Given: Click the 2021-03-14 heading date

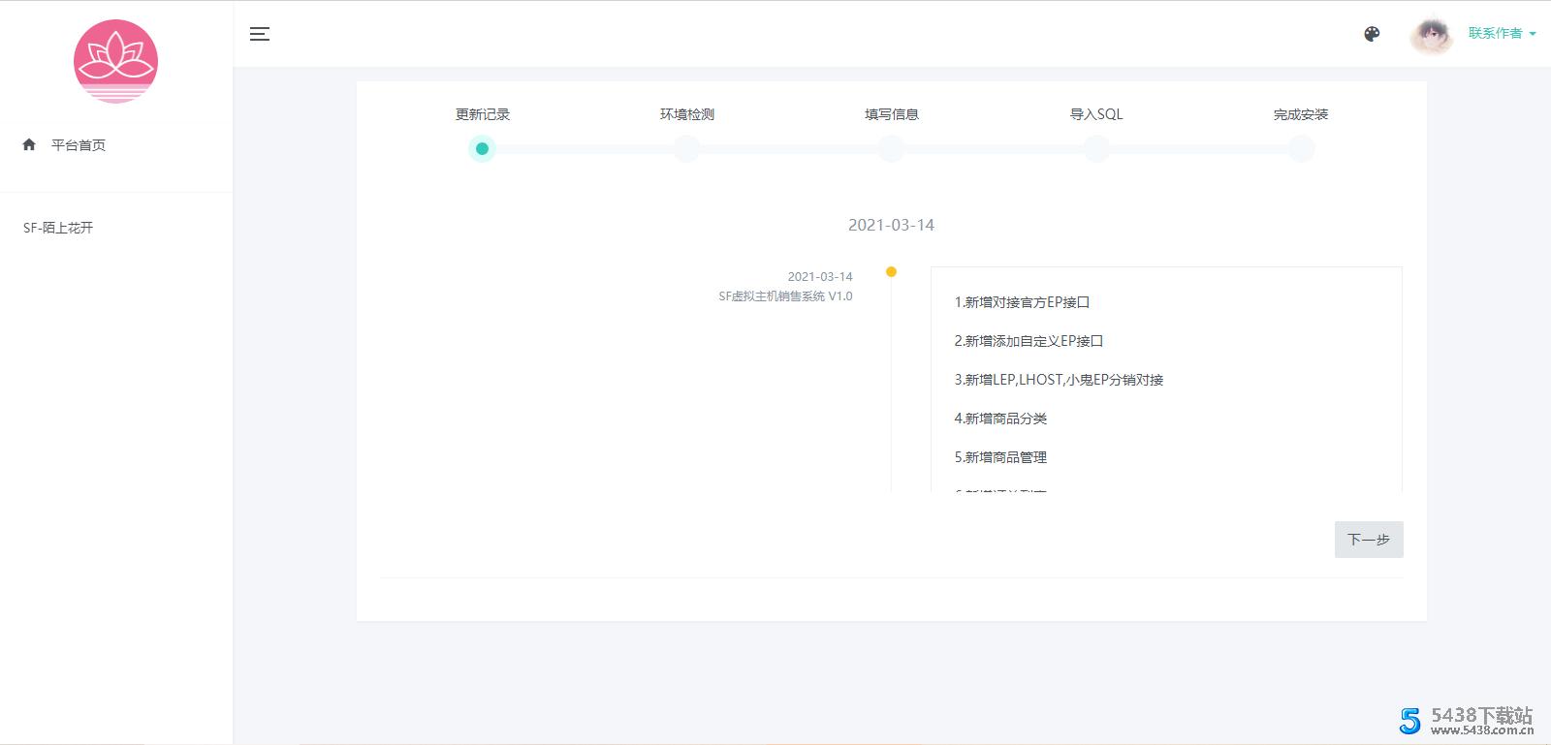Looking at the screenshot, I should pyautogui.click(x=891, y=225).
